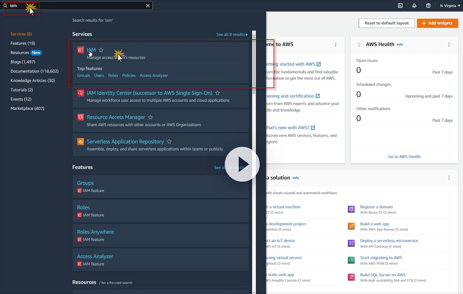This screenshot has width=463, height=294.
Task: Open 'Training and certification' link
Action: [x=293, y=96]
